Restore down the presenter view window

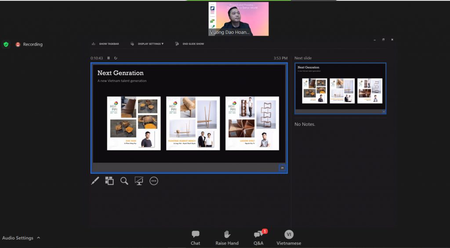[x=383, y=40]
